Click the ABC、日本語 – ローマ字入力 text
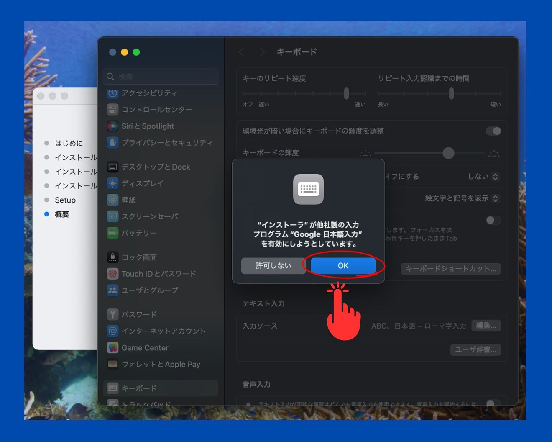Viewport: 552px width, 442px height. (x=419, y=326)
